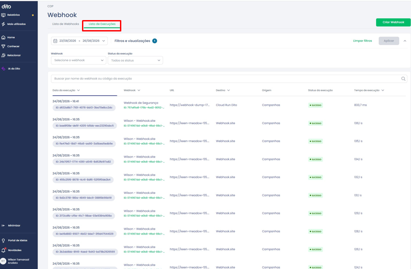
Task: Click 833,7 ms execution time
Action: click(x=360, y=105)
